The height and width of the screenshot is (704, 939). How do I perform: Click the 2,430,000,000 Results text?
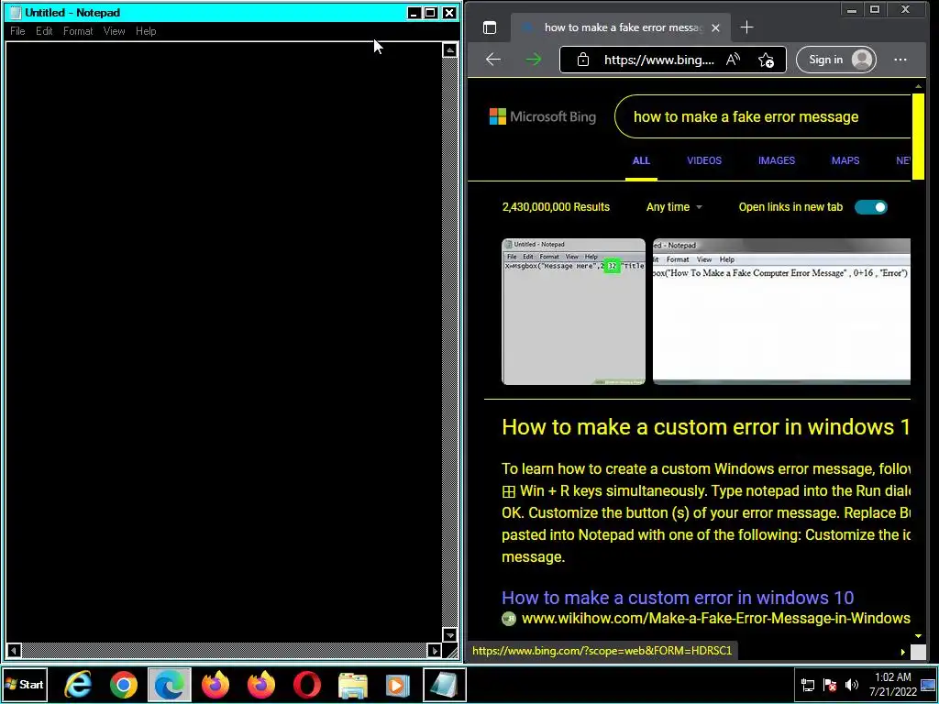556,207
